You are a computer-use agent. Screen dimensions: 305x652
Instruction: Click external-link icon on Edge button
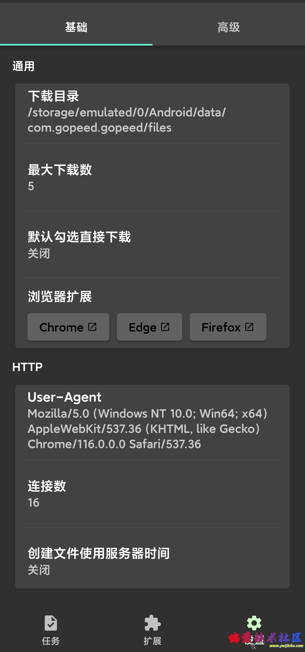pos(165,327)
